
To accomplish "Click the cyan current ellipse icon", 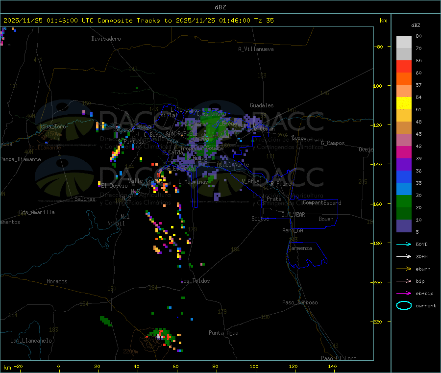I will 404,305.
